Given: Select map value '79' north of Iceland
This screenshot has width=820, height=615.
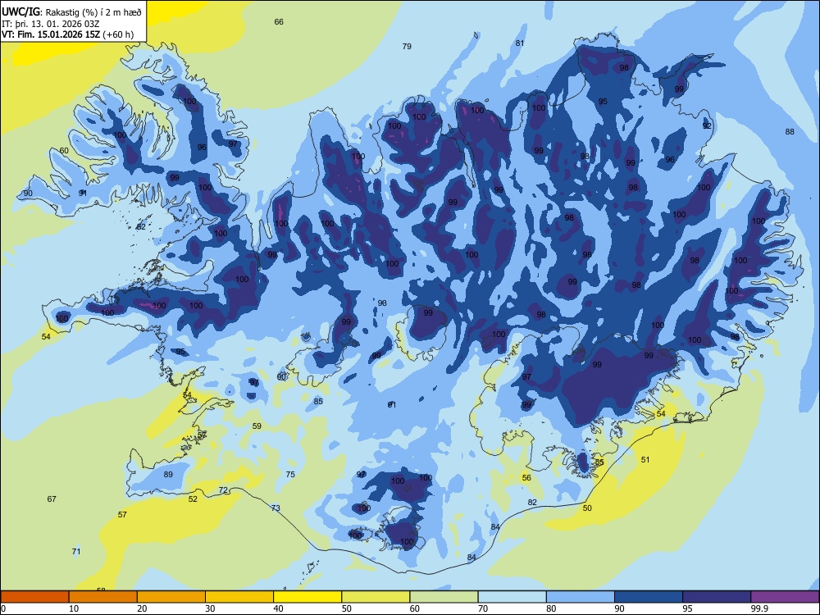Looking at the screenshot, I should click(407, 47).
